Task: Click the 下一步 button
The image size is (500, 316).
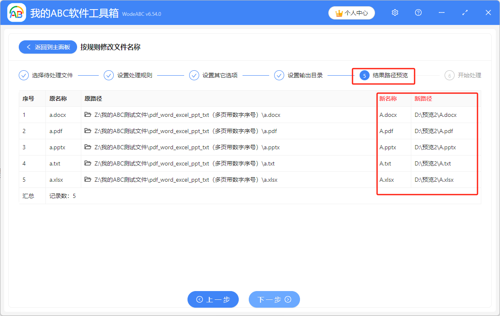Action: [x=274, y=299]
